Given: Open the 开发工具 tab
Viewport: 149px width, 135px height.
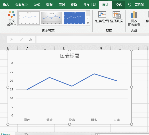Looking at the screenshot, I should tap(89, 5).
